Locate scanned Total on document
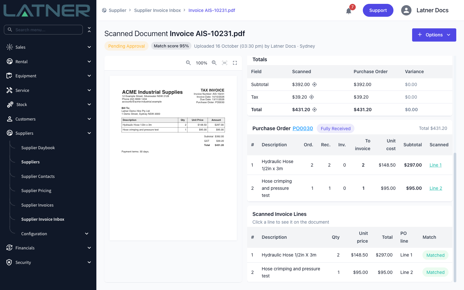Image resolution: width=464 pixels, height=290 pixels. coord(314,110)
